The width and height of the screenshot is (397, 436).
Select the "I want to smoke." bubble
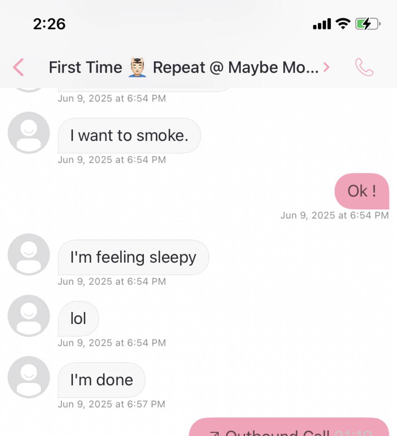click(x=129, y=136)
